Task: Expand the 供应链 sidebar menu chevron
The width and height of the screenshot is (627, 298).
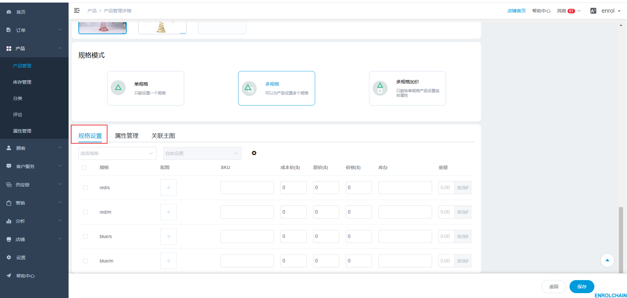Action: click(60, 184)
